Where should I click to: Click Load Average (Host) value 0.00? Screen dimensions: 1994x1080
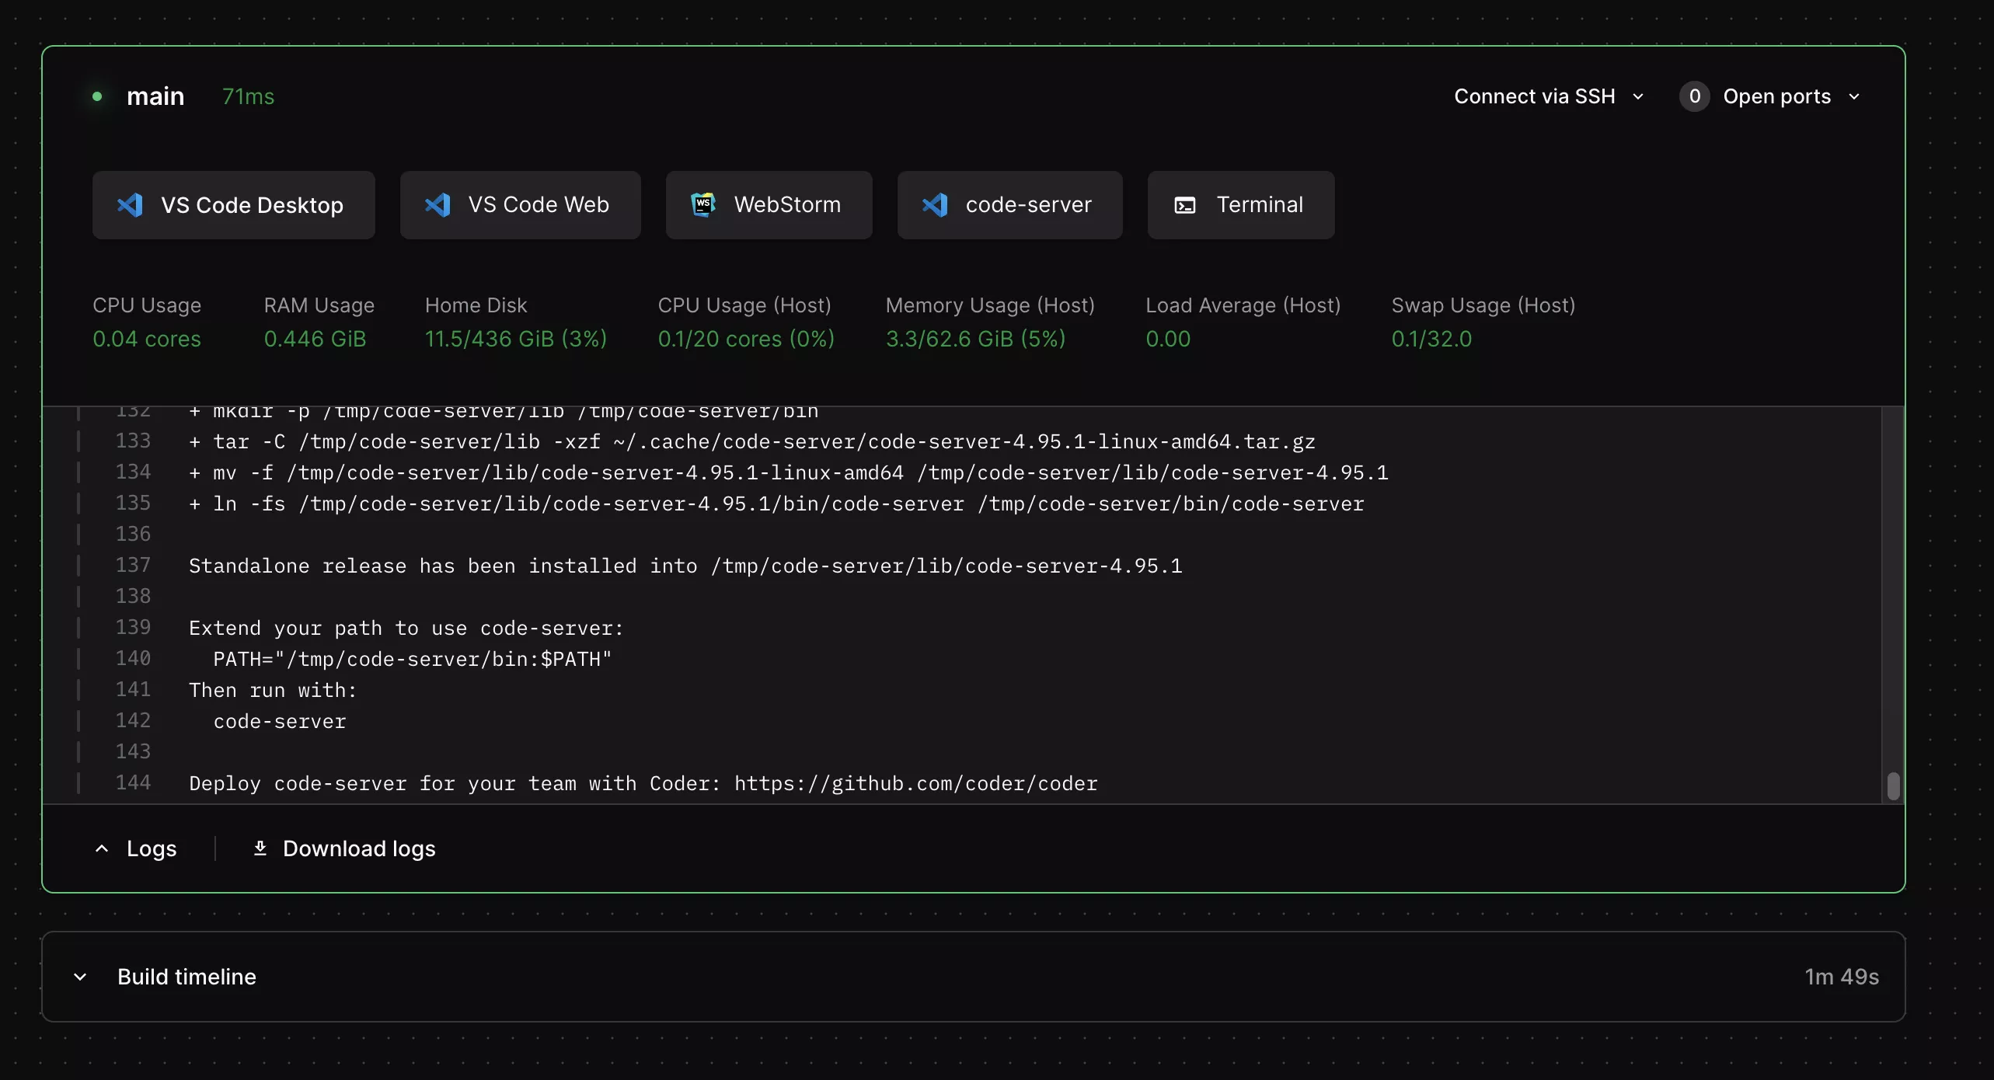(1168, 339)
